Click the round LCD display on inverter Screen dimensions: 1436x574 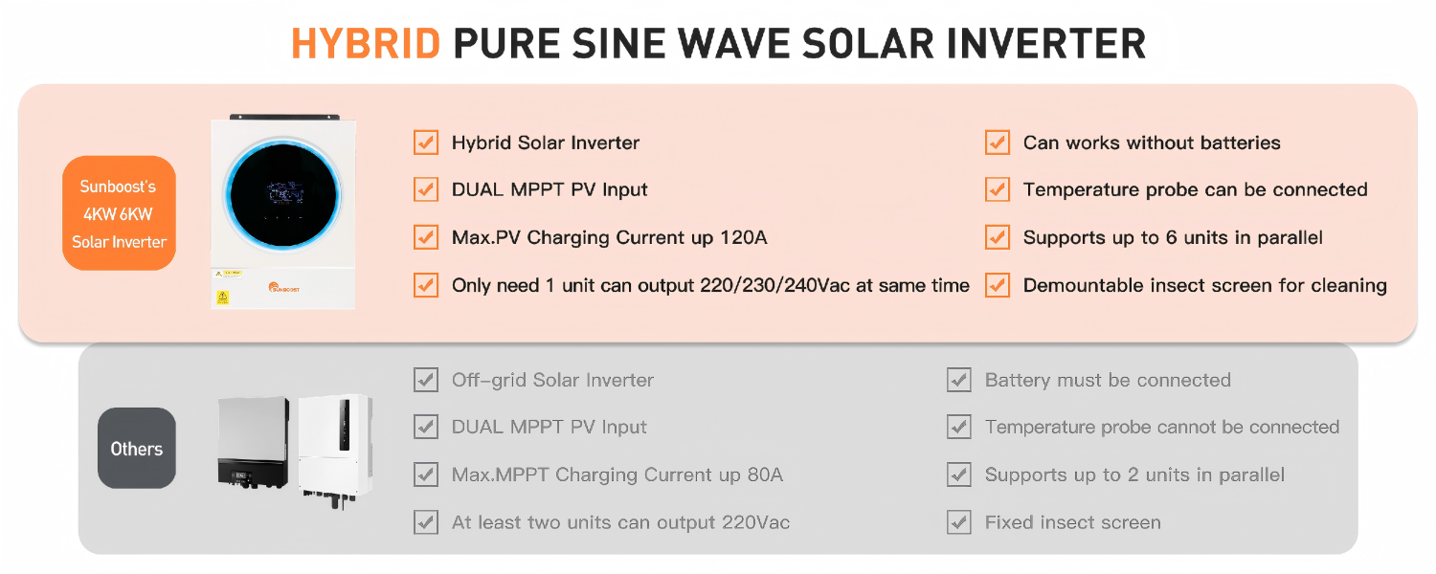tap(283, 193)
